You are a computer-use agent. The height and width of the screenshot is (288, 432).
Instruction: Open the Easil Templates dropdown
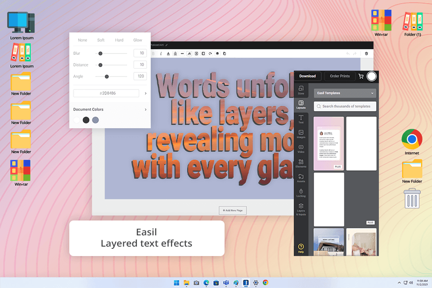[345, 93]
